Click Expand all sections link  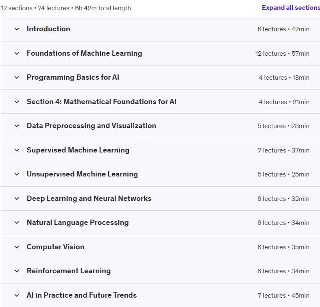point(291,8)
